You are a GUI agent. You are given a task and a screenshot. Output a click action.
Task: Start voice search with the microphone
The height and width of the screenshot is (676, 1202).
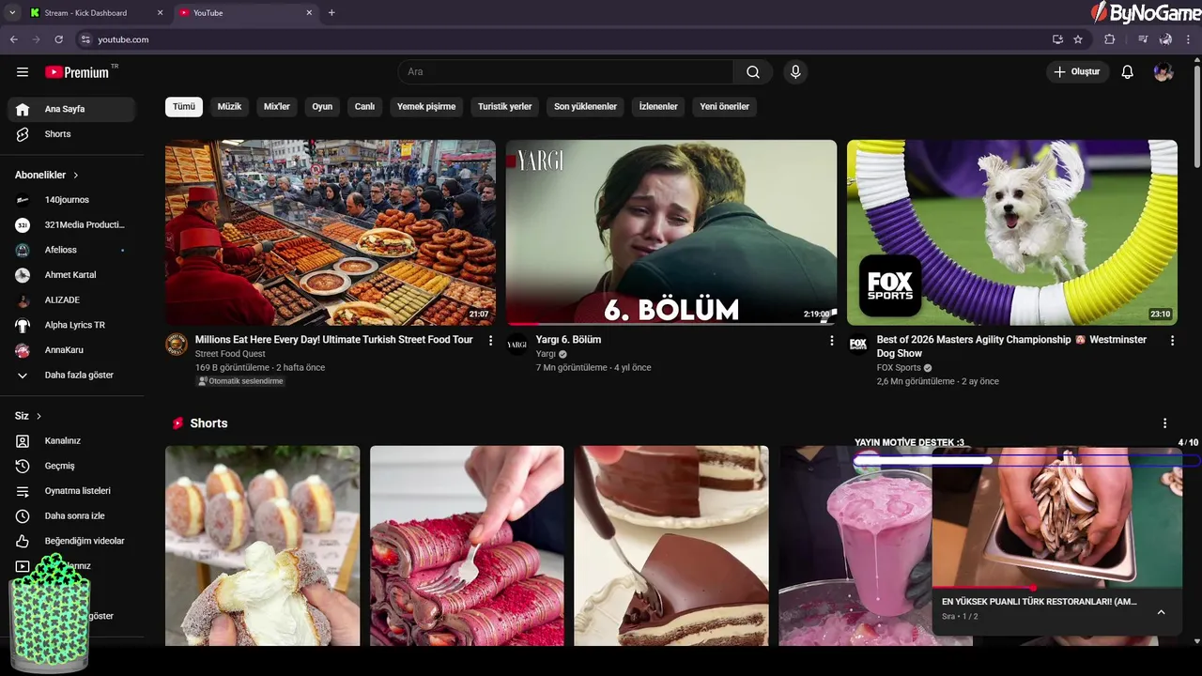(x=795, y=72)
